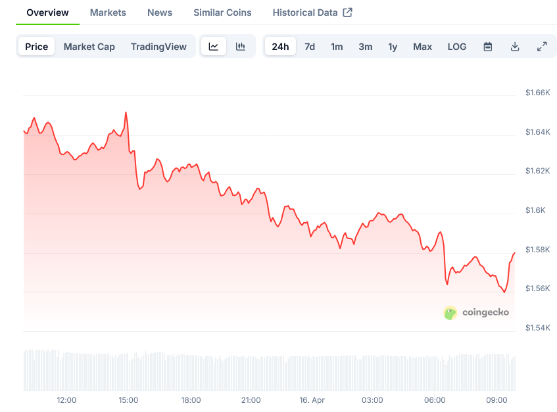Expand the chart to fullscreen
The height and width of the screenshot is (412, 557).
click(542, 47)
